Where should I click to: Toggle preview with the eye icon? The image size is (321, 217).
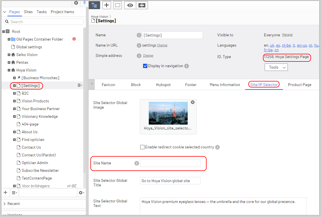(x=130, y=5)
